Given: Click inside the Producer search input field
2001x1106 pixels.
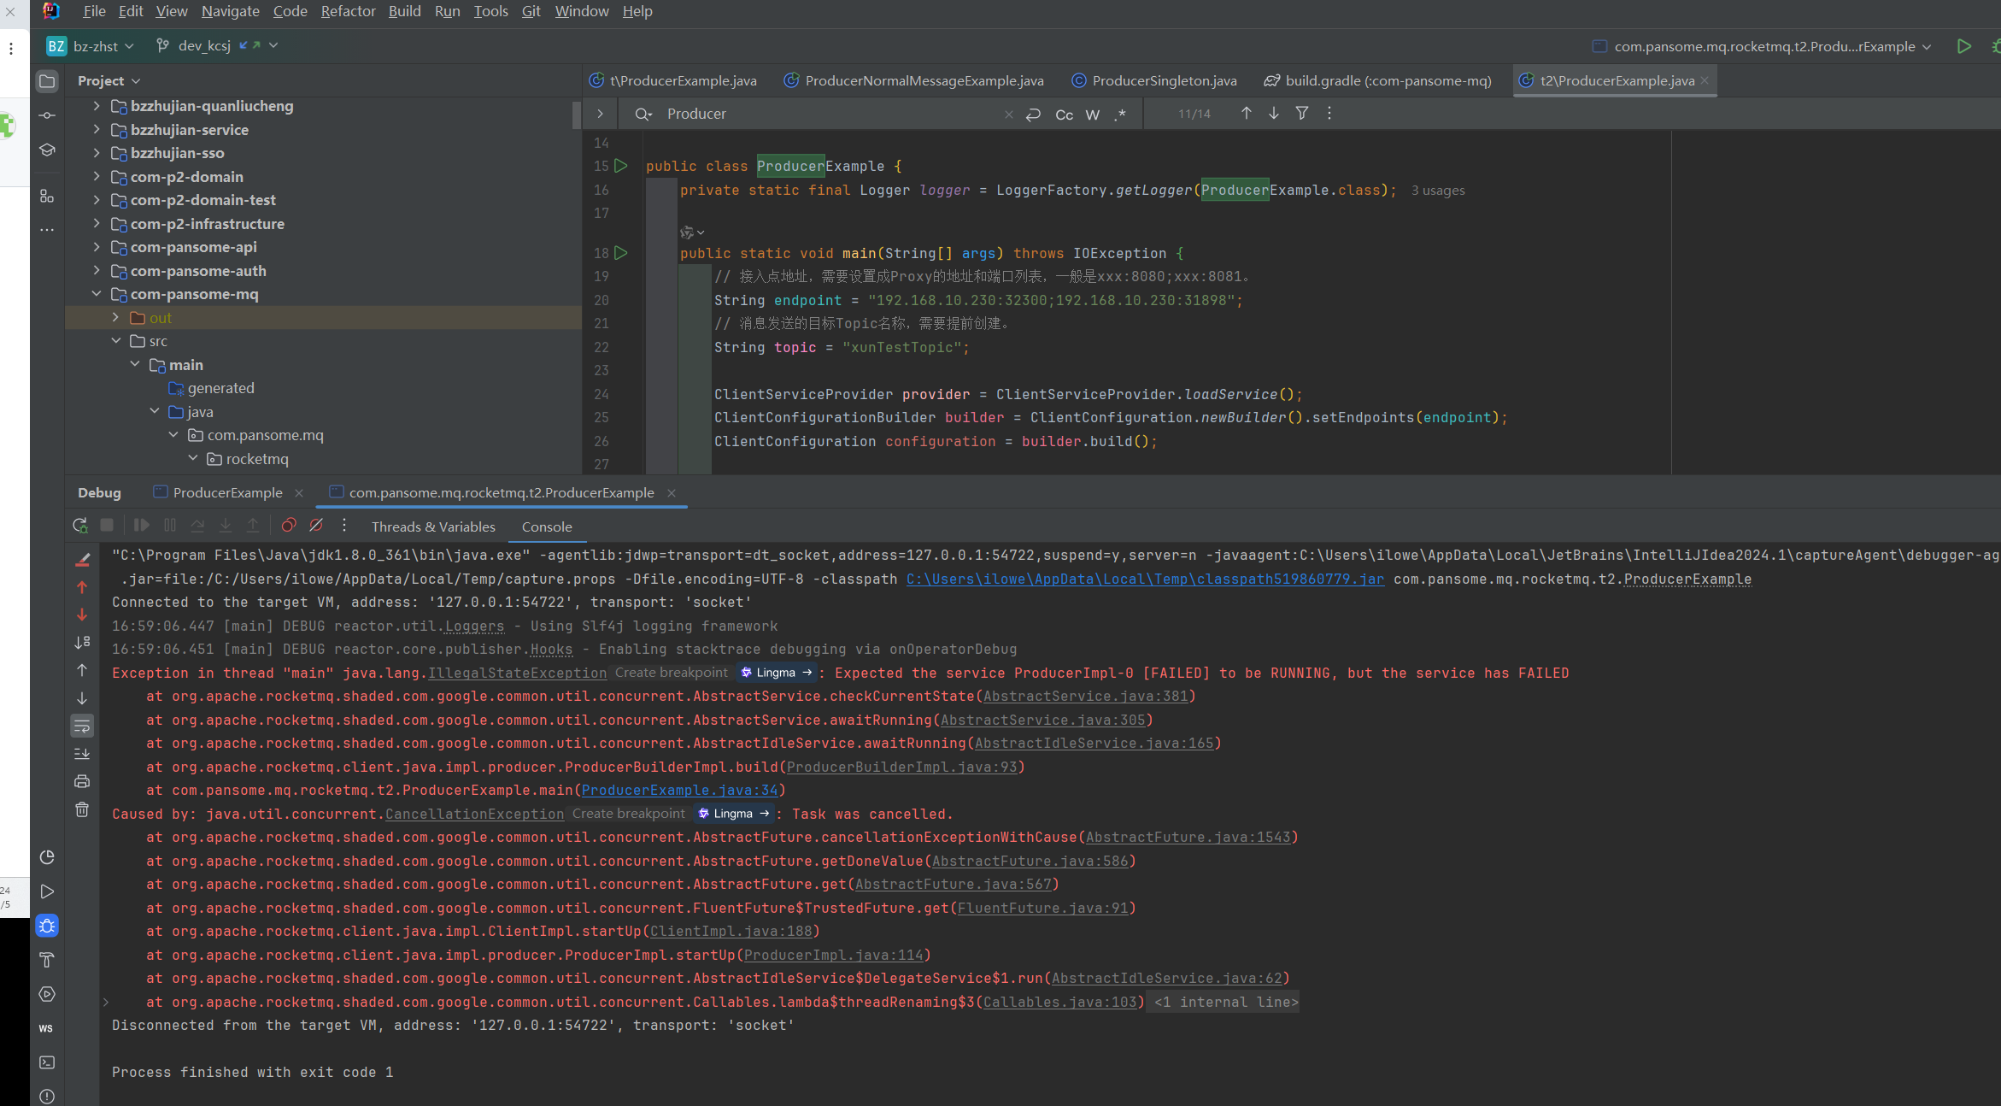Looking at the screenshot, I should click(829, 114).
